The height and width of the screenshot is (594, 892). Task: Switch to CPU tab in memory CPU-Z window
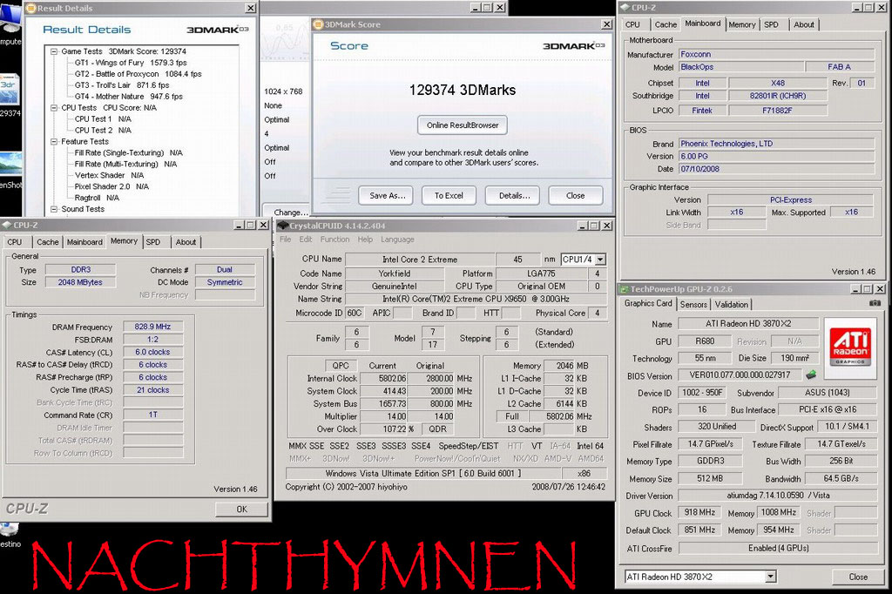click(15, 242)
